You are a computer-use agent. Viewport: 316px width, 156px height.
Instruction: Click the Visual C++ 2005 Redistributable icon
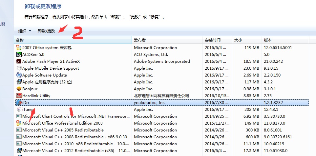tap(19, 130)
